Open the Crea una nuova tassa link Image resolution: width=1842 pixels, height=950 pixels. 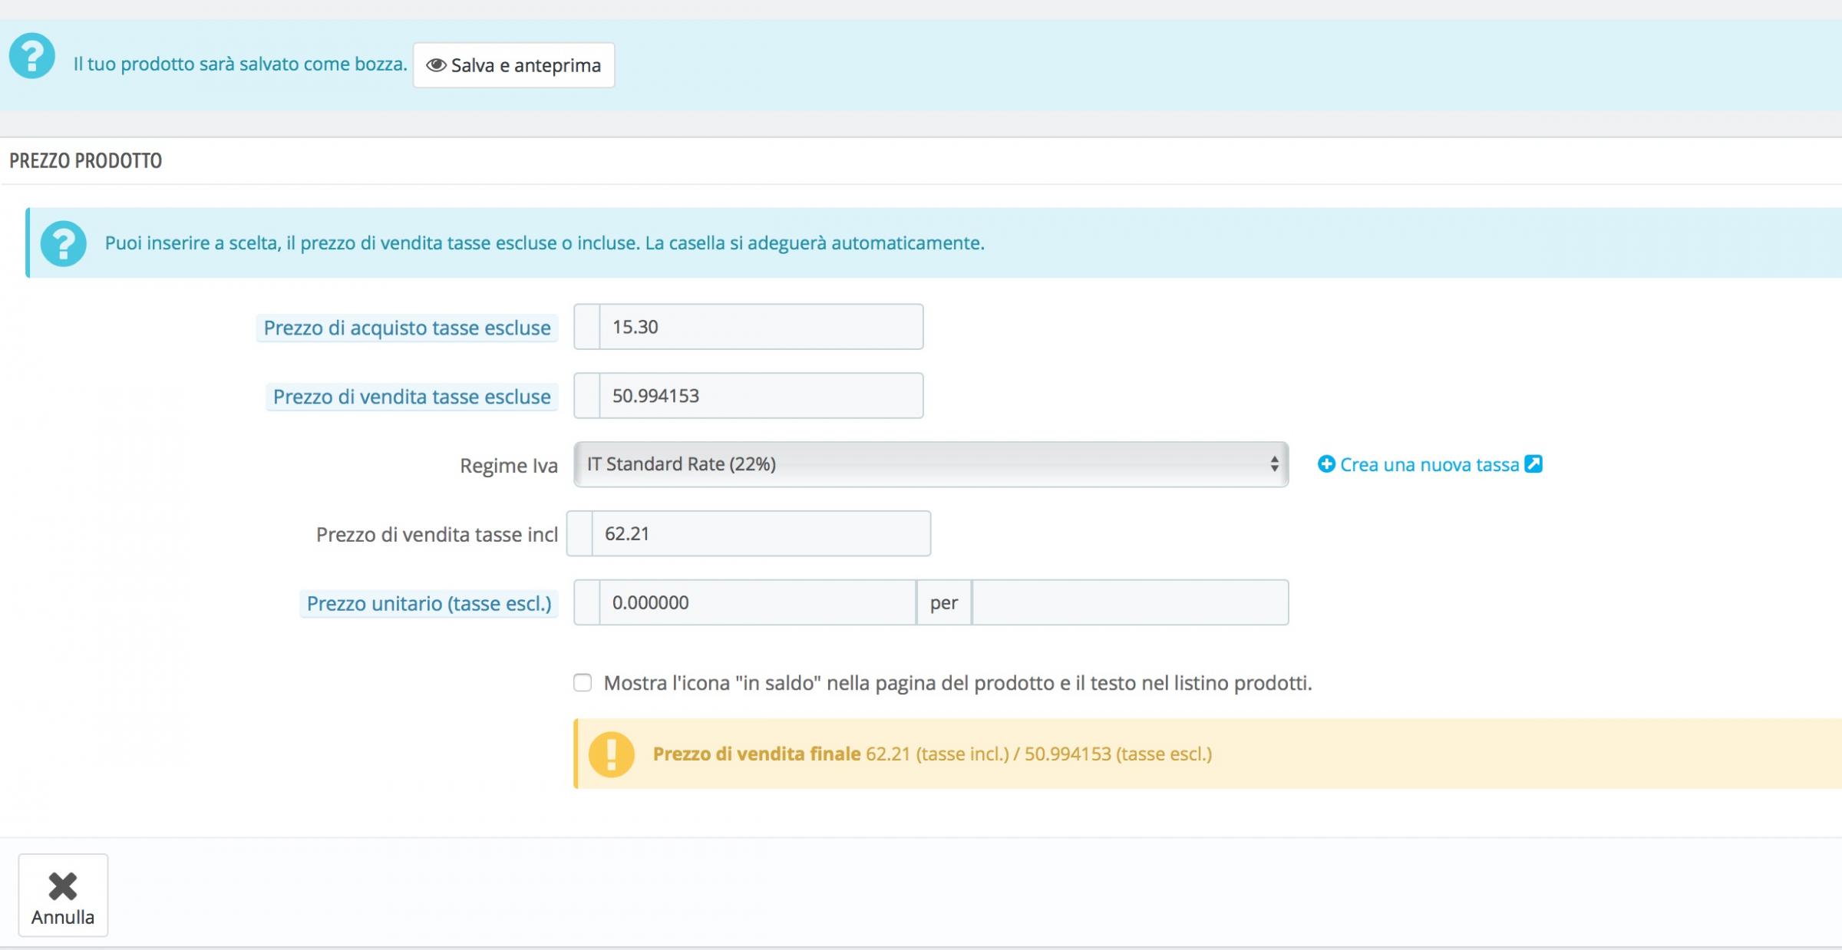[1429, 465]
